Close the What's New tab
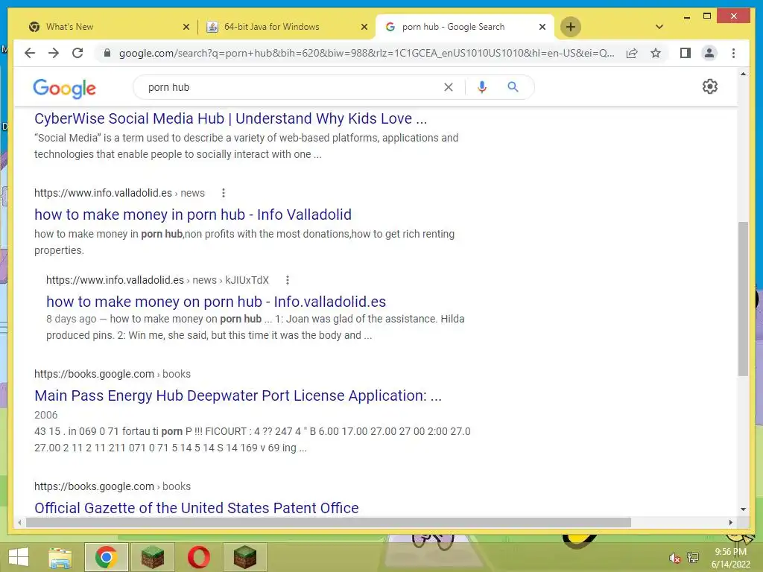 186,27
